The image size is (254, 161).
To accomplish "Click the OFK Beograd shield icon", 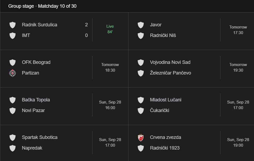I will (x=13, y=63).
